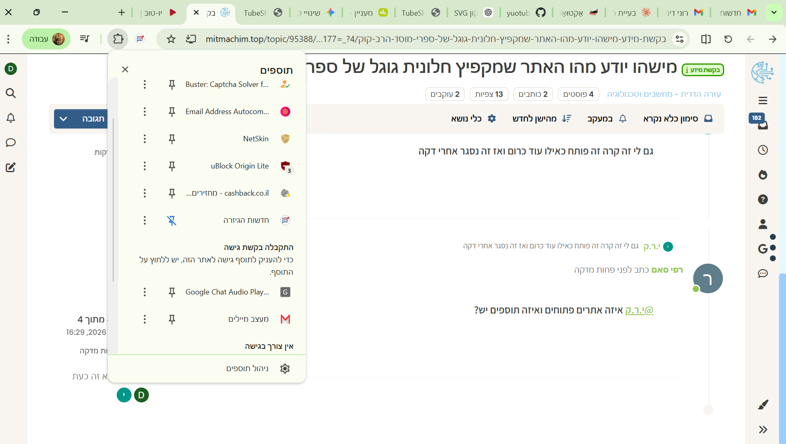Open the כלי נושא topic tools menu
Image resolution: width=786 pixels, height=444 pixels.
(x=473, y=119)
